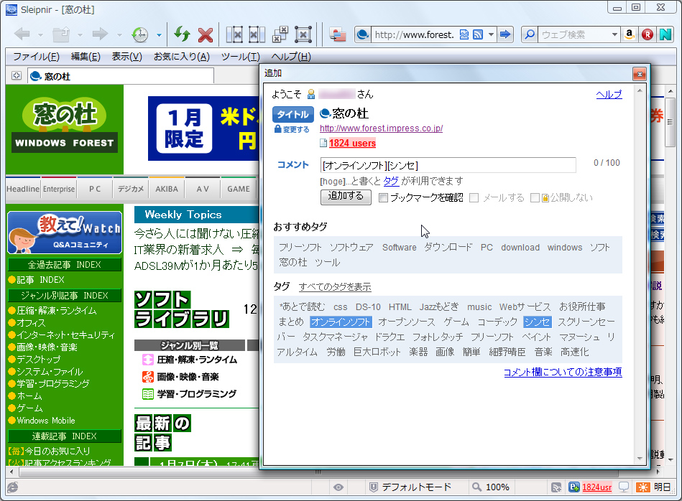This screenshot has width=682, height=501.
Task: Refresh the current page
Action: [x=181, y=34]
